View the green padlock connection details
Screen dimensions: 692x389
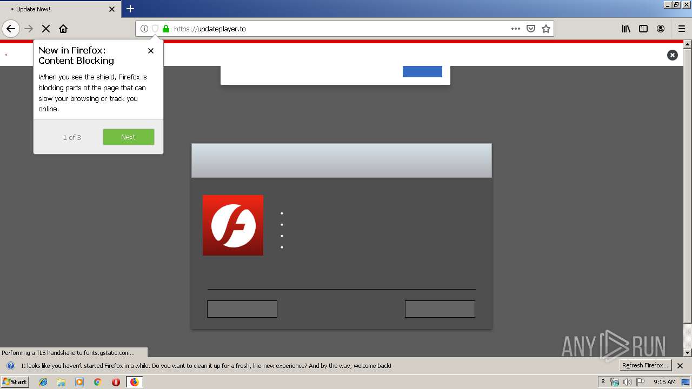pos(166,29)
